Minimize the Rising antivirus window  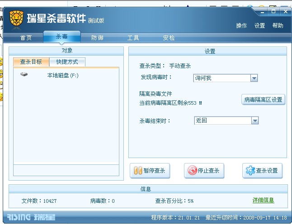point(262,12)
